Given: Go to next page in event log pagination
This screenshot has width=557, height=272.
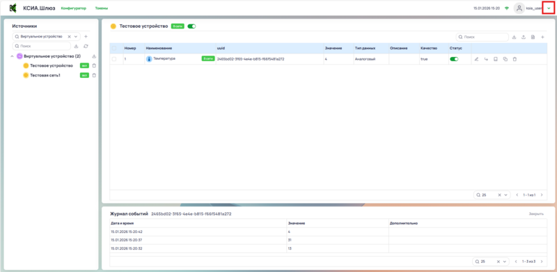Looking at the screenshot, I should coord(542,262).
